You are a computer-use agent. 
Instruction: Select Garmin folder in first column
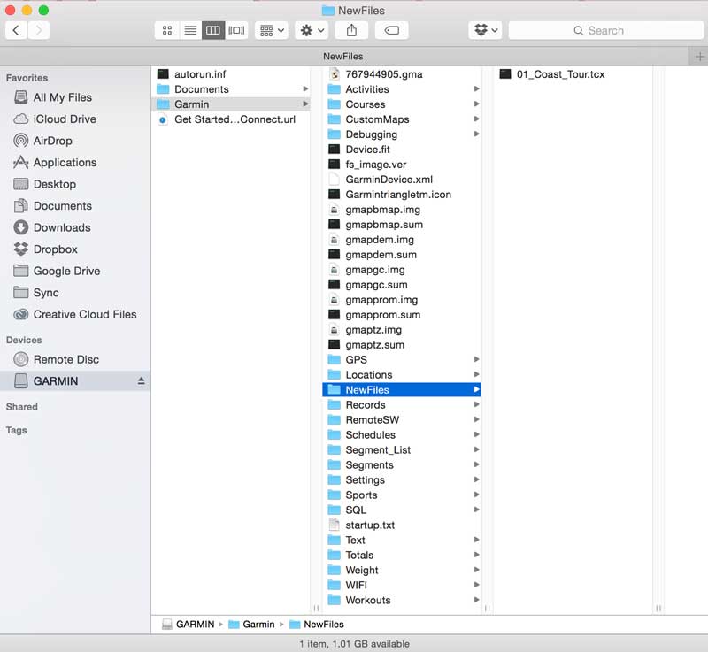click(x=233, y=104)
